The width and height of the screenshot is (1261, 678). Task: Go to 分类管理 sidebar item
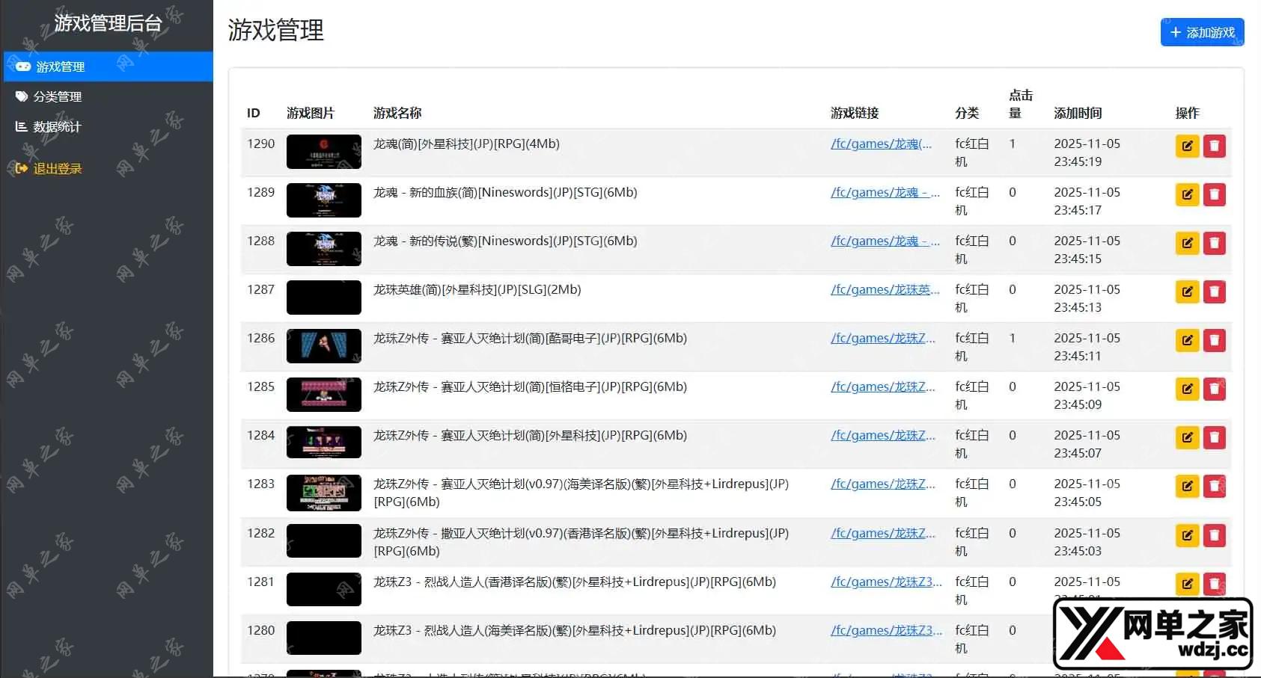(x=58, y=96)
